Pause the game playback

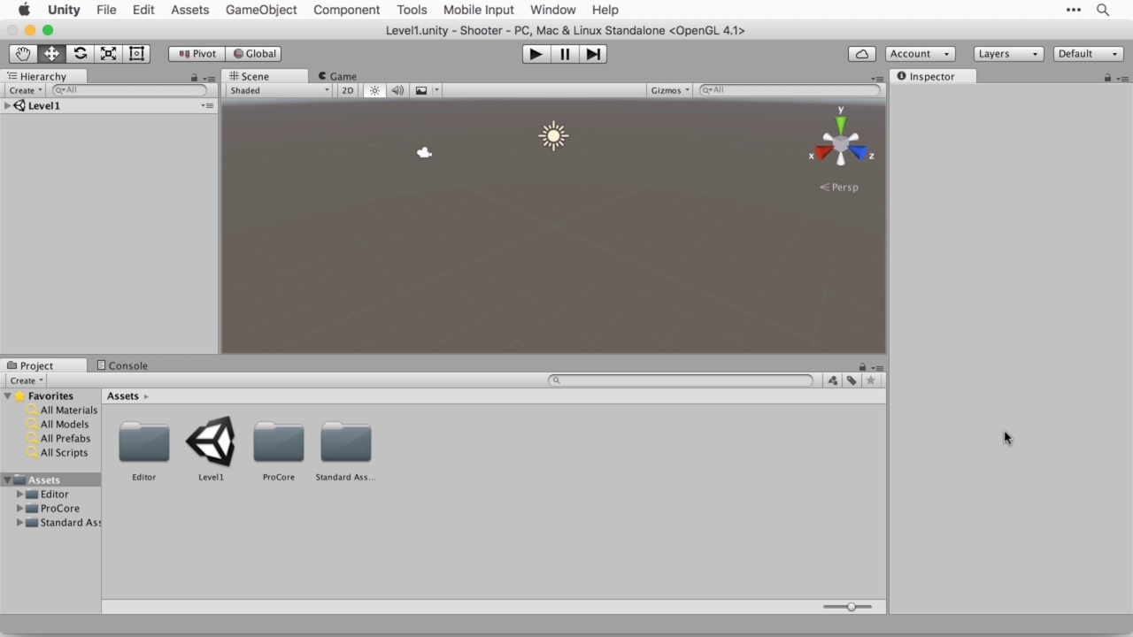[x=565, y=54]
